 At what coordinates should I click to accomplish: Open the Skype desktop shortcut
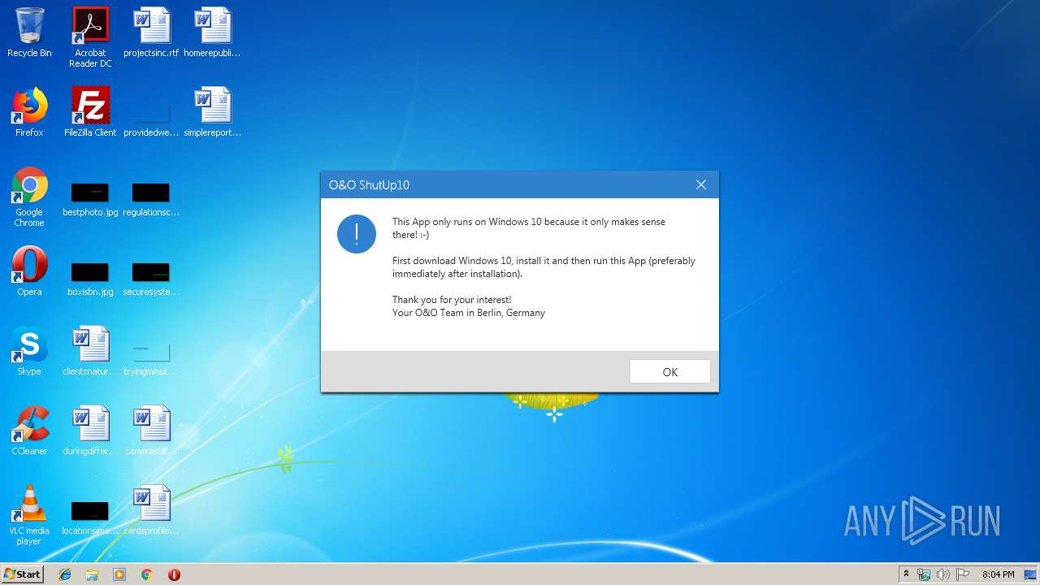point(29,351)
